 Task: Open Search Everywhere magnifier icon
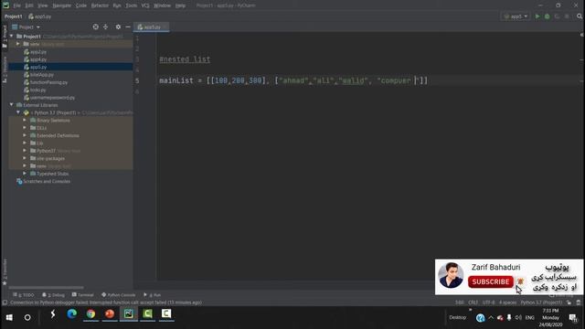click(580, 16)
